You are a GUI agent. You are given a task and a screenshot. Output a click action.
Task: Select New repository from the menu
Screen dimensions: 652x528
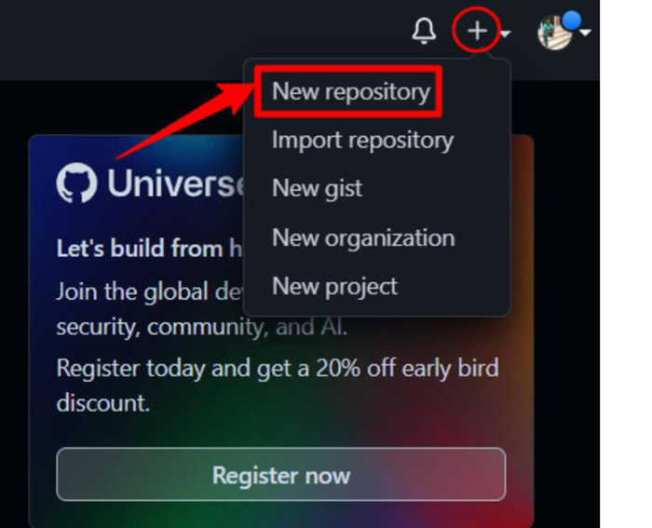(x=351, y=91)
